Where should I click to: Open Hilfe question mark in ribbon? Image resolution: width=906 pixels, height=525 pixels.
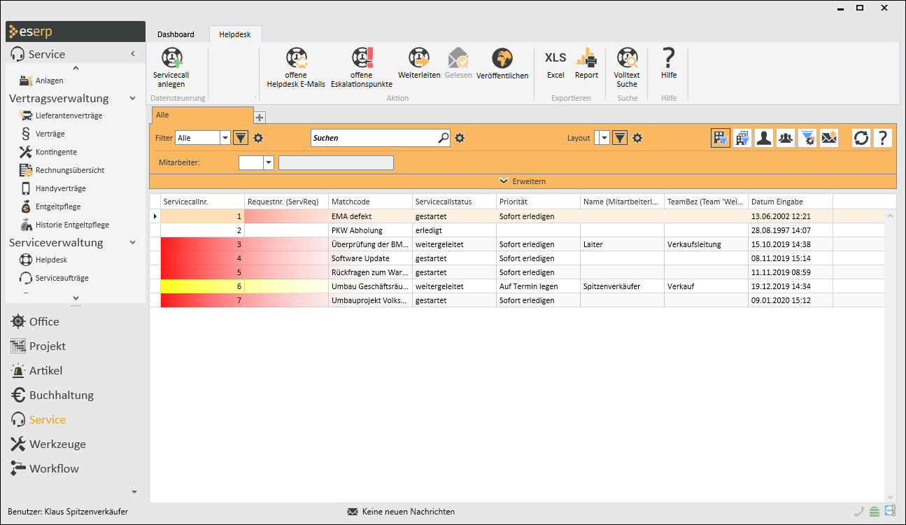click(x=669, y=57)
